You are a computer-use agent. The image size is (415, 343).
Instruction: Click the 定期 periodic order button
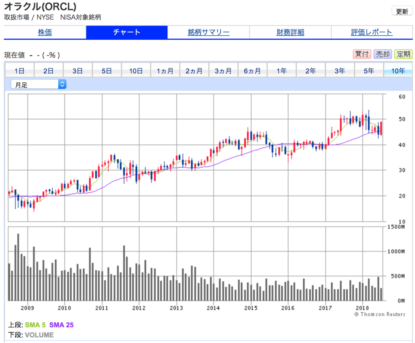click(404, 54)
